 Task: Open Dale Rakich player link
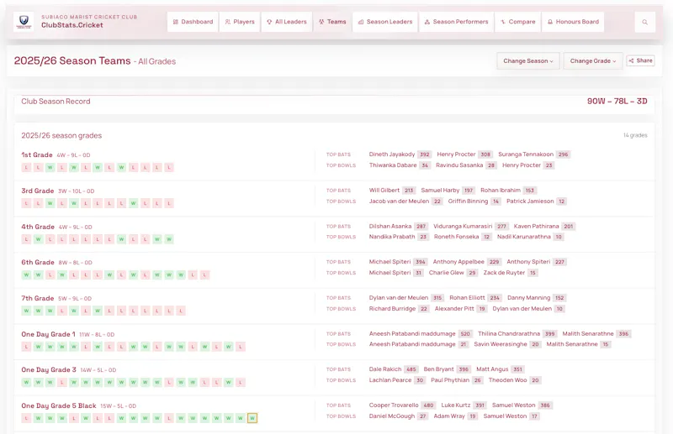coord(385,369)
